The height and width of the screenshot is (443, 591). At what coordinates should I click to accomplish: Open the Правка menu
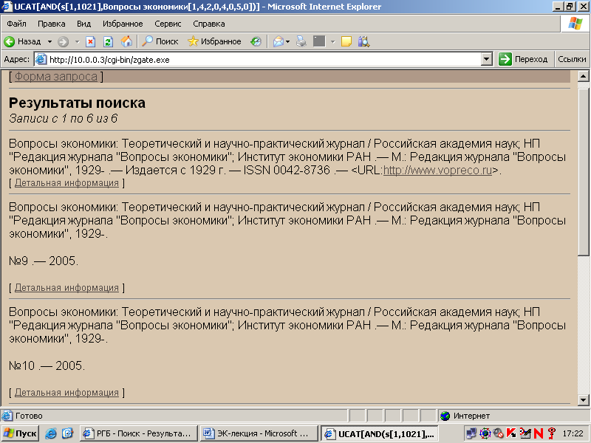pyautogui.click(x=51, y=24)
